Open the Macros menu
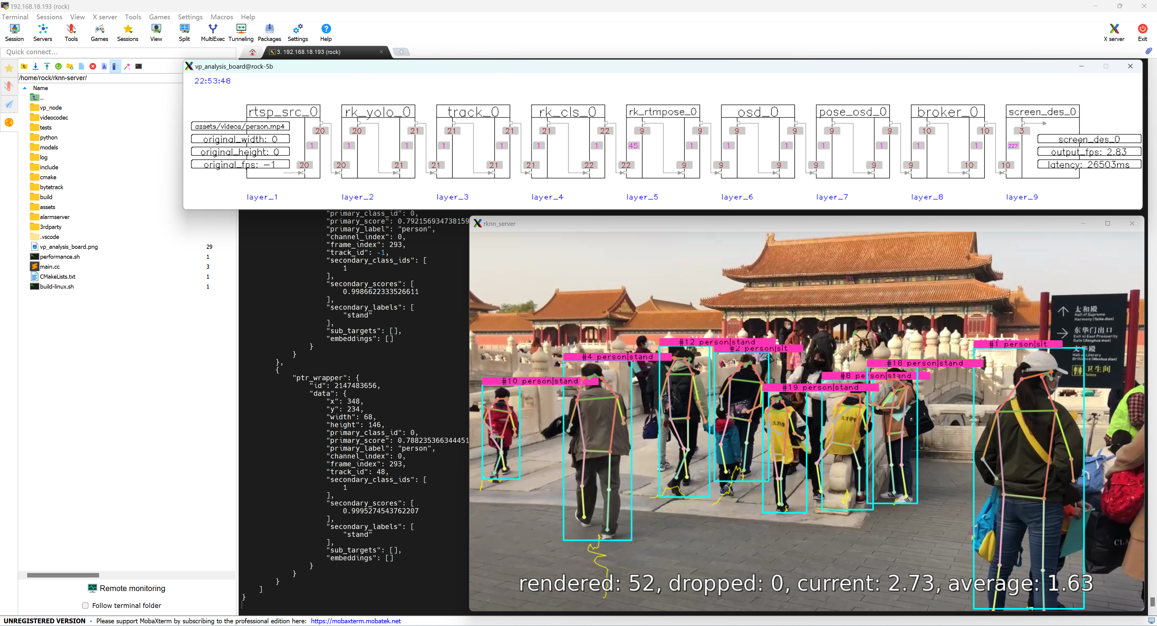The height and width of the screenshot is (626, 1157). [221, 17]
